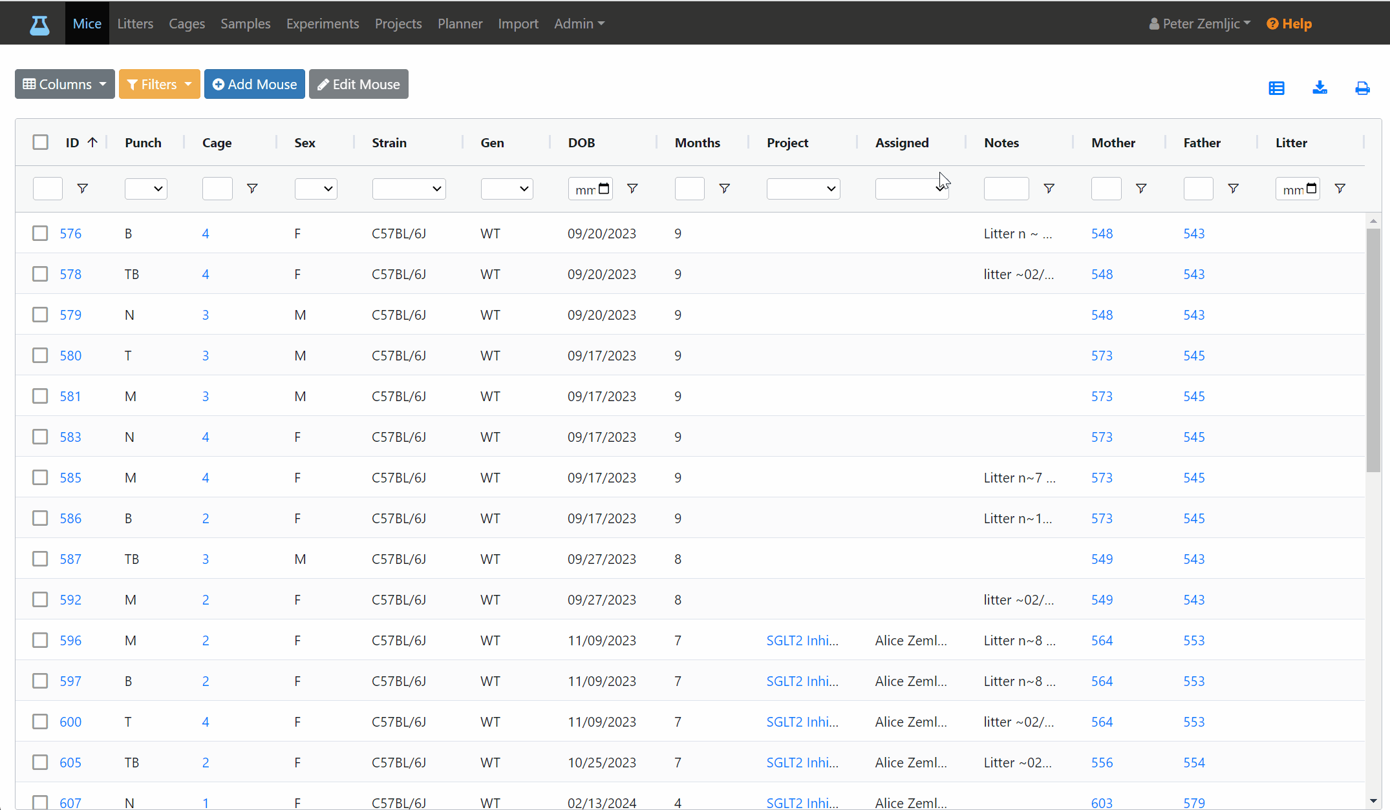Check the box for mouse 587
Image resolution: width=1390 pixels, height=810 pixels.
pos(40,559)
